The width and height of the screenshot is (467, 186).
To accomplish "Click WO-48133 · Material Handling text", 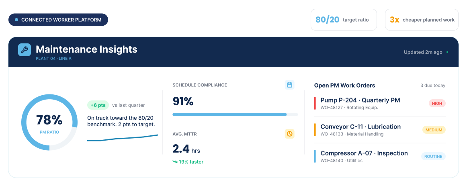I will point(352,134).
